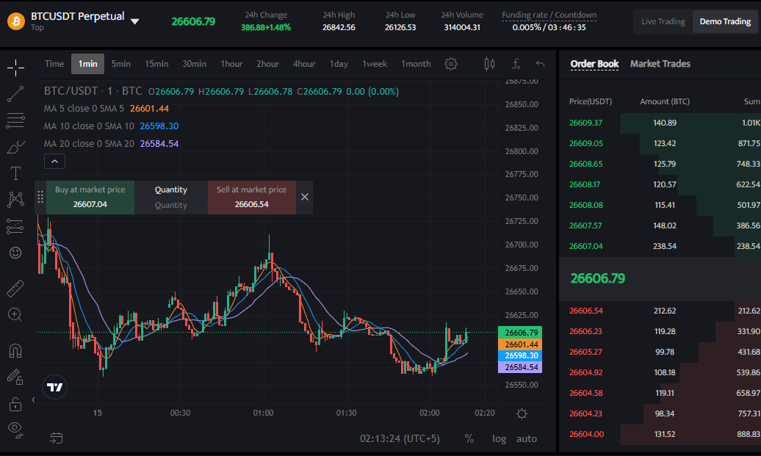Undo the last chart action

coord(540,64)
